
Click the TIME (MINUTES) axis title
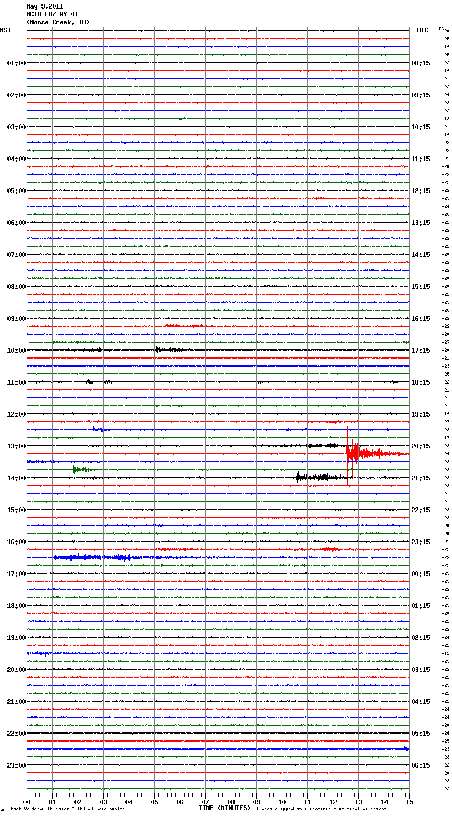tap(224, 807)
